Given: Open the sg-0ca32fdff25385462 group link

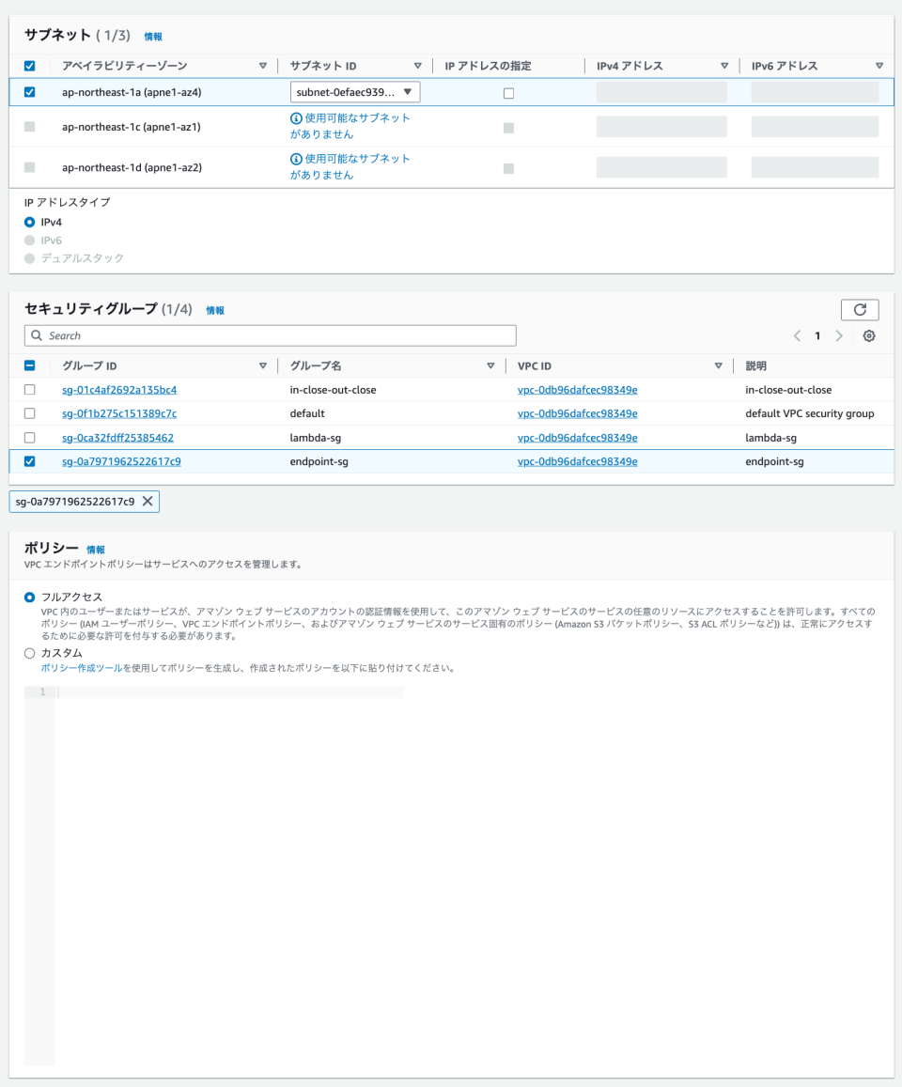Looking at the screenshot, I should click(117, 438).
